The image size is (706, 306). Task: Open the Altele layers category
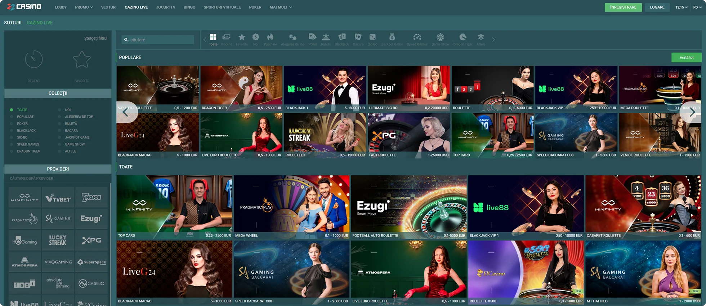481,40
